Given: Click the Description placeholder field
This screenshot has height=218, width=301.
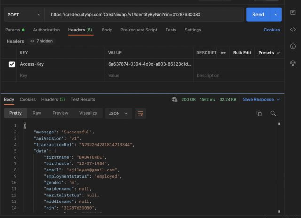Looking at the screenshot, I should coord(238,76).
